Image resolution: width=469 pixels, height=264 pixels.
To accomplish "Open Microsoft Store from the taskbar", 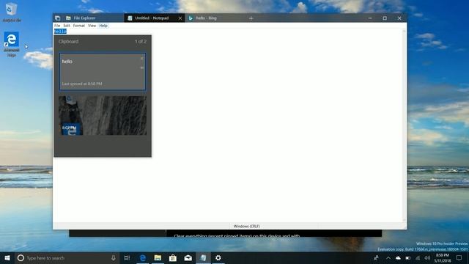I will pos(173,257).
